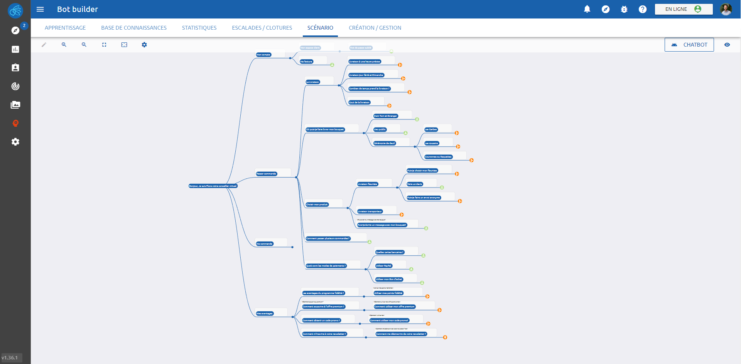This screenshot has width=741, height=364.
Task: Click the CHATBOT button
Action: pyautogui.click(x=689, y=45)
